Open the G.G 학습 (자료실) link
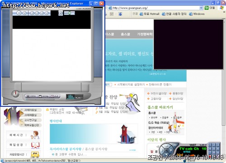Screen dimensions: 226x163 coord(159,122)
